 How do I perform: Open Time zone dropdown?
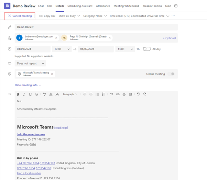(139, 16)
